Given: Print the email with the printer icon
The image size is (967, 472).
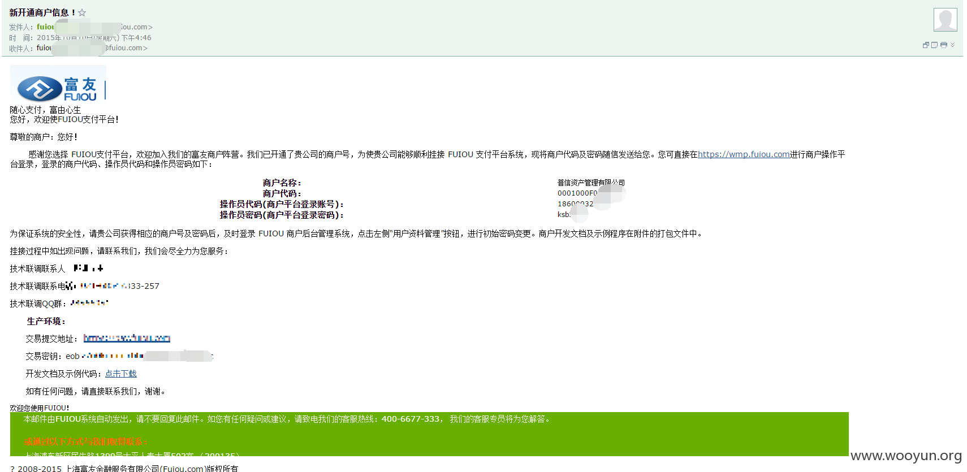Looking at the screenshot, I should [x=943, y=45].
